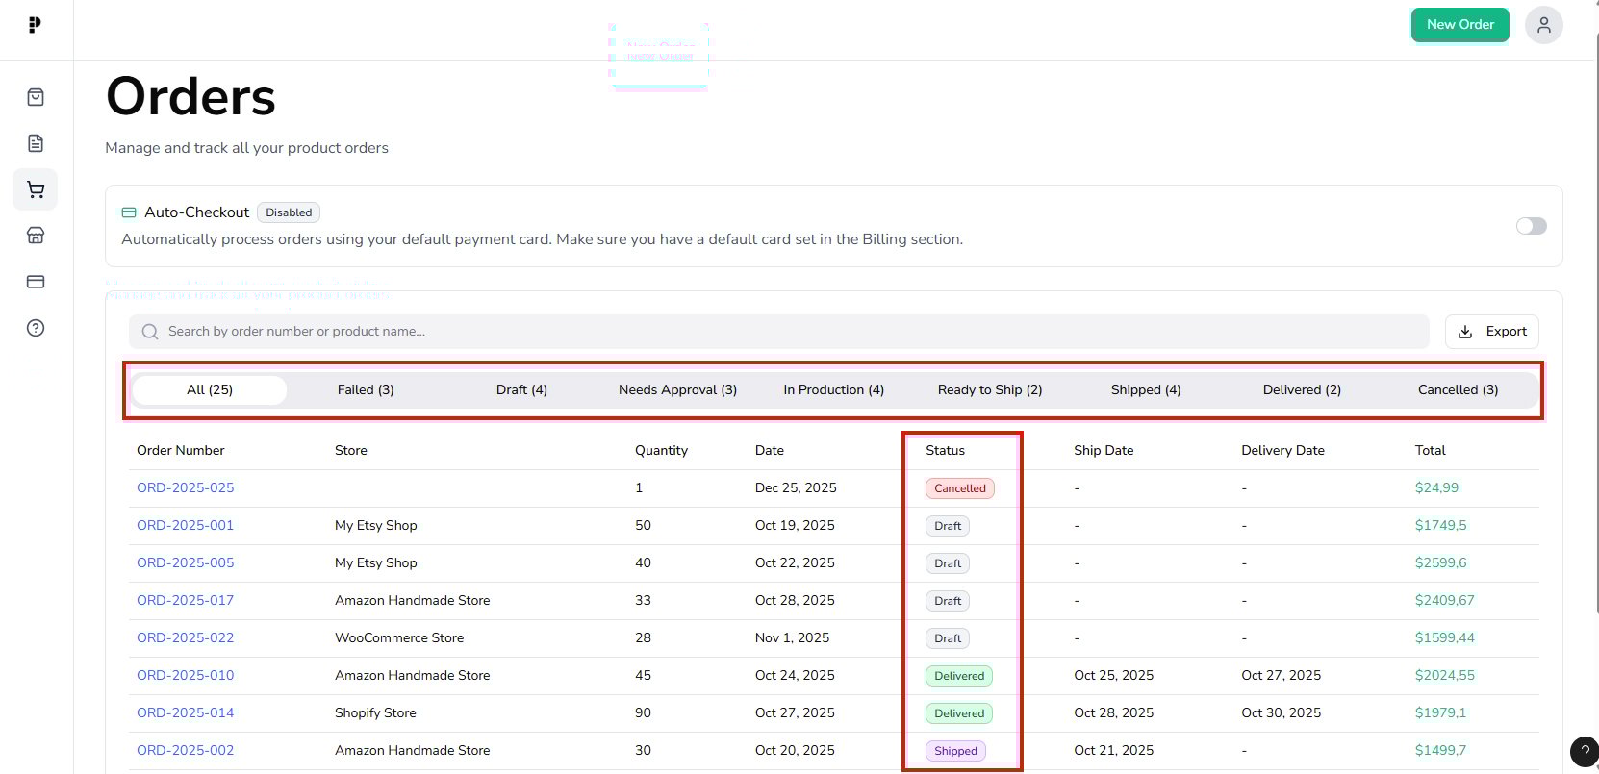Screen dimensions: 1599x774
Task: Enable the Auto-Checkout toggle switch
Action: (1531, 226)
